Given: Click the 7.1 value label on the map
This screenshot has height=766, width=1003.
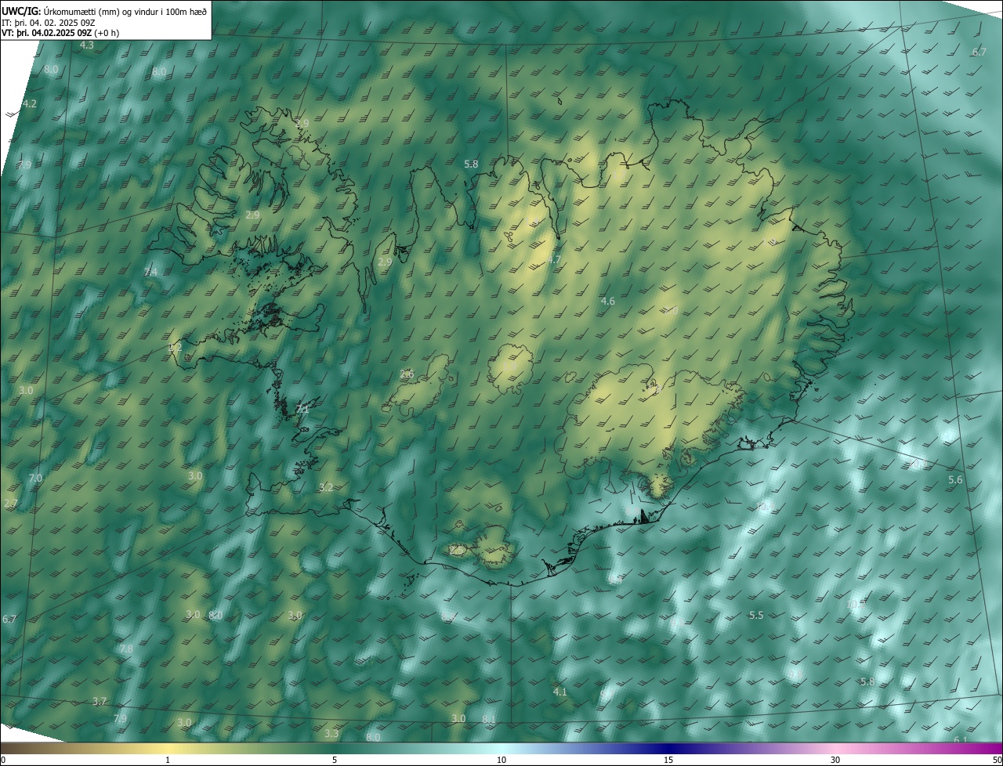Looking at the screenshot, I should [302, 409].
